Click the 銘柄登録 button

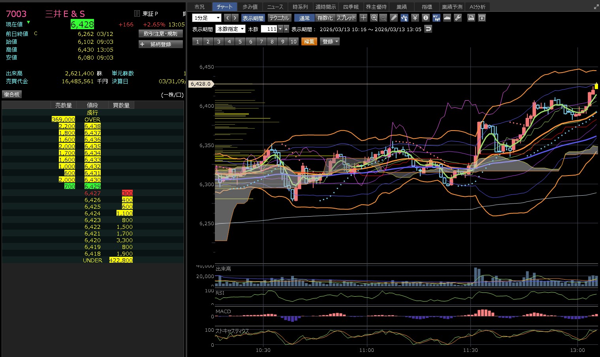pyautogui.click(x=161, y=44)
